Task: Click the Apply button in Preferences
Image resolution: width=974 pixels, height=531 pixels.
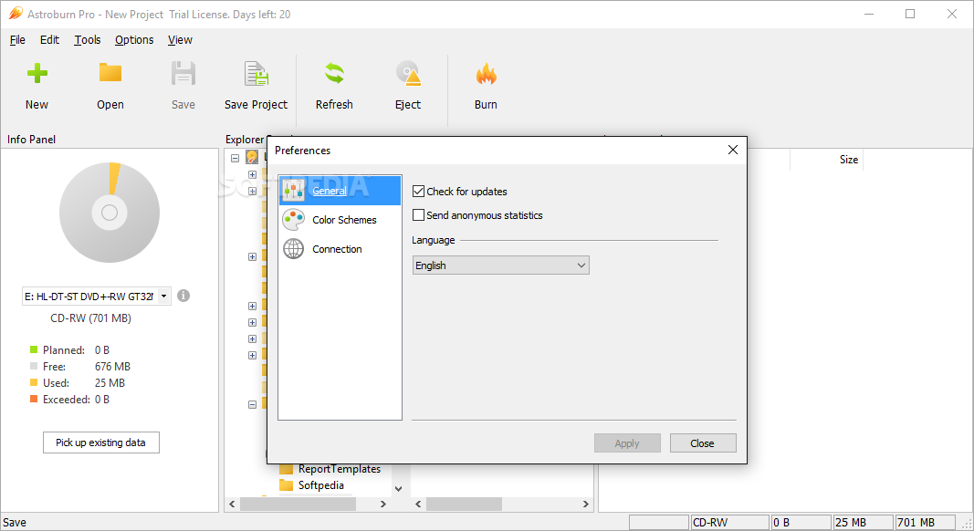Action: tap(627, 442)
